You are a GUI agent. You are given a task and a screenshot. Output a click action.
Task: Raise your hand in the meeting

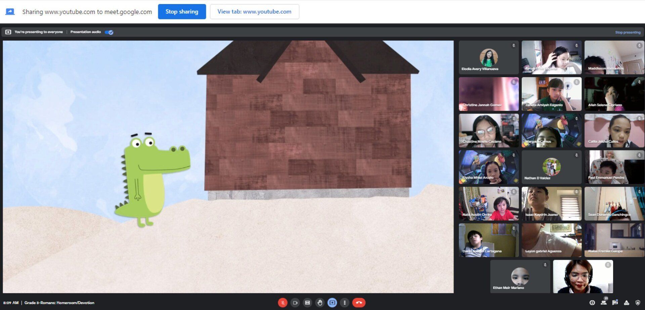click(320, 303)
